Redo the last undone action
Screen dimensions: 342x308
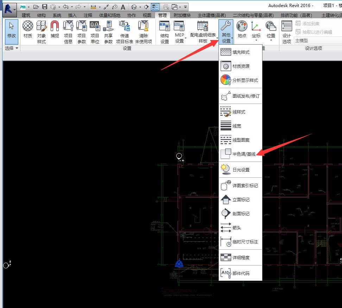(x=78, y=7)
